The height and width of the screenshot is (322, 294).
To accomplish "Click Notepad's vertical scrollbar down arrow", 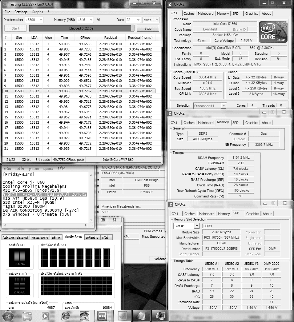I will [x=91, y=220].
